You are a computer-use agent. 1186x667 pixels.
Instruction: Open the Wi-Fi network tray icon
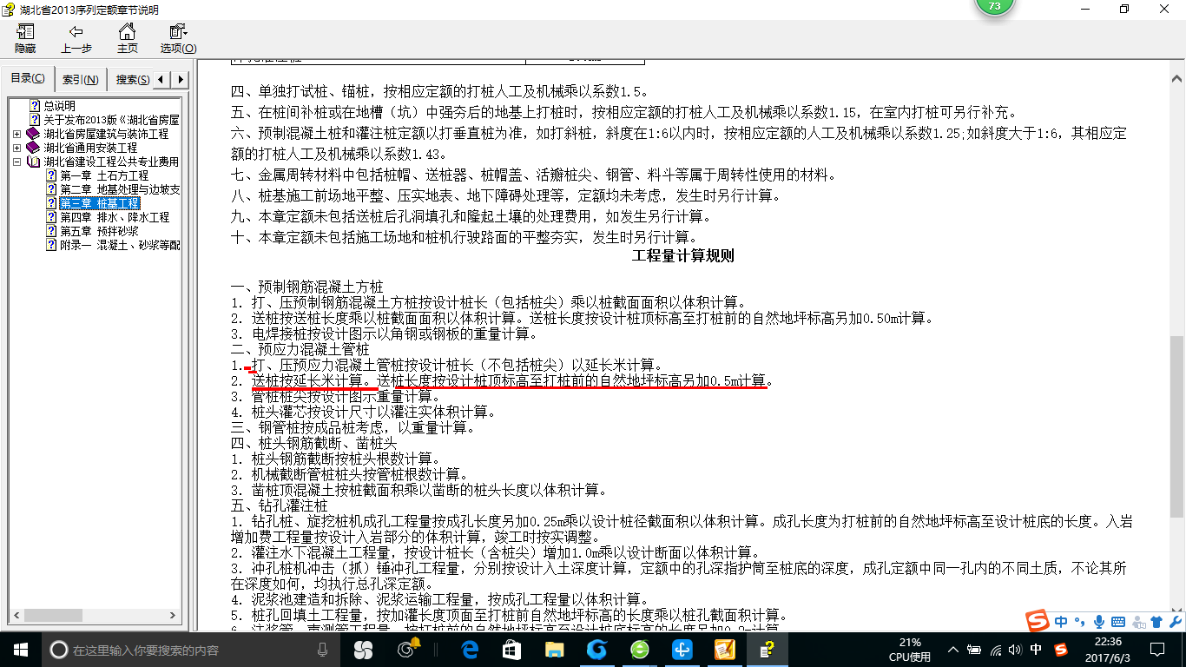[x=995, y=650]
